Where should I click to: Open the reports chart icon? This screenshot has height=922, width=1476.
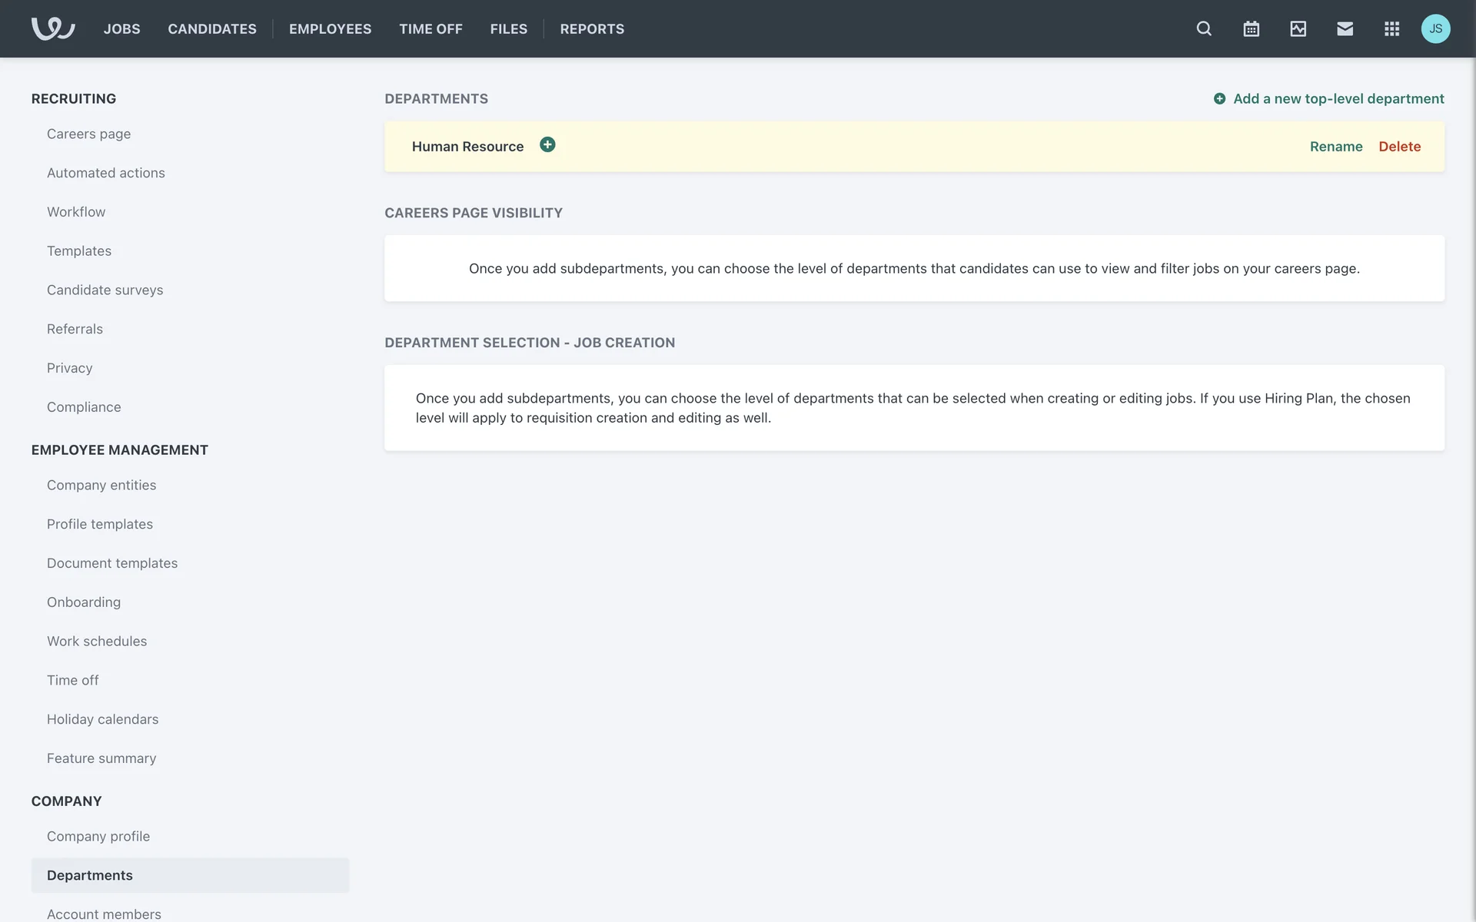[1298, 28]
